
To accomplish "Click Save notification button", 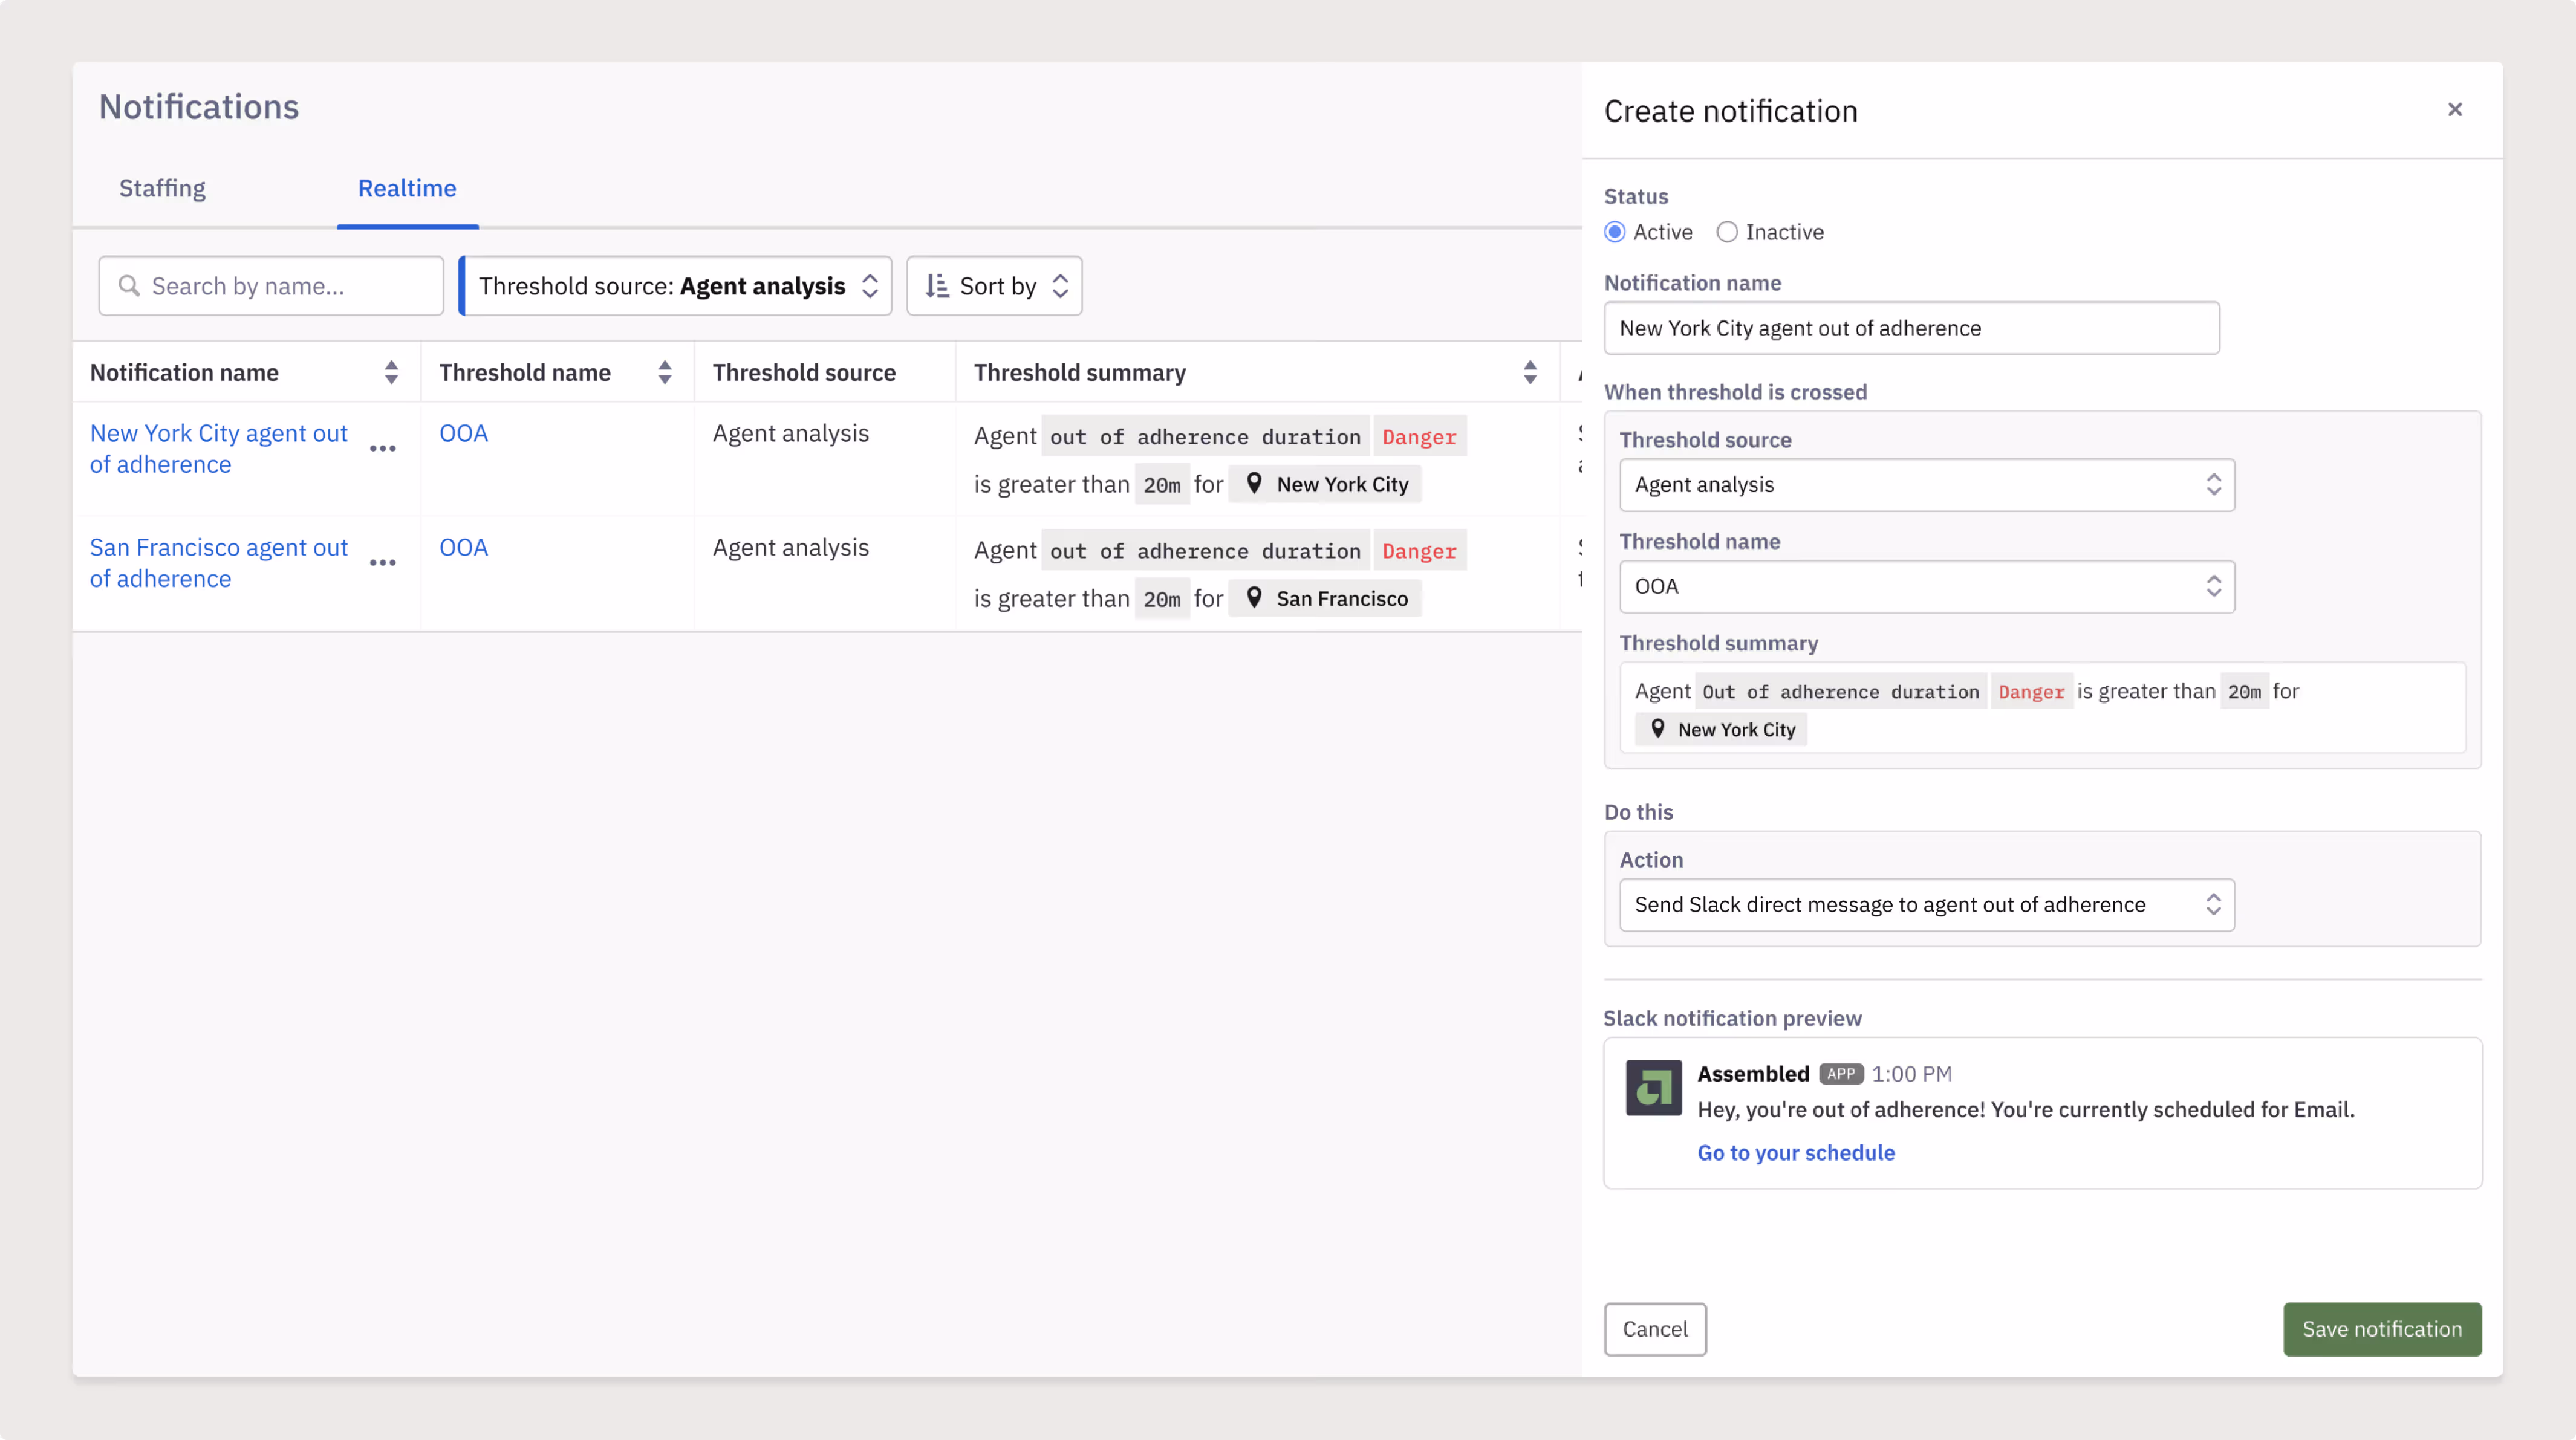I will pyautogui.click(x=2382, y=1329).
